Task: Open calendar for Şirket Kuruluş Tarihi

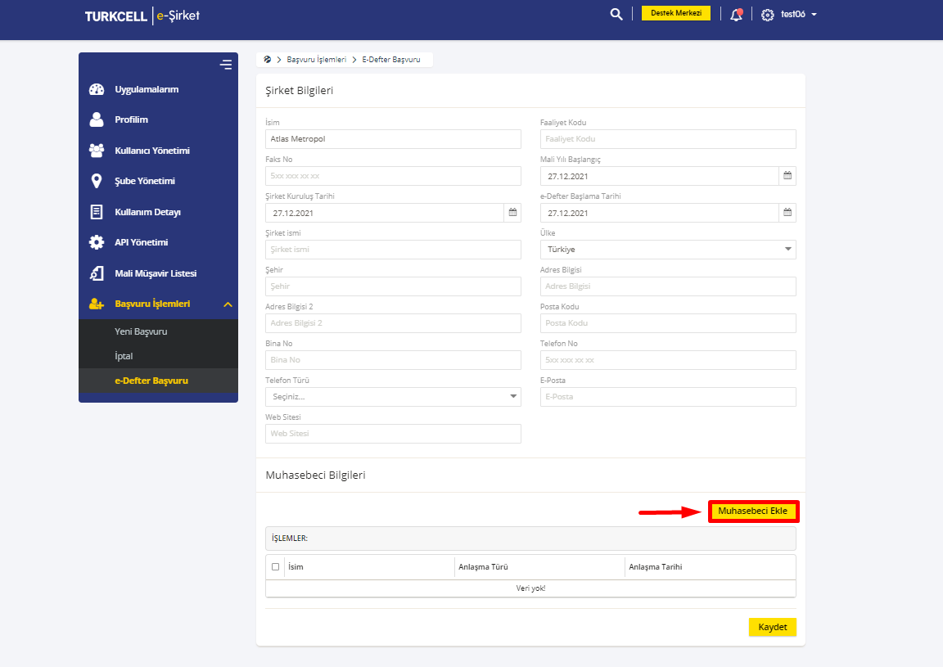Action: [512, 212]
